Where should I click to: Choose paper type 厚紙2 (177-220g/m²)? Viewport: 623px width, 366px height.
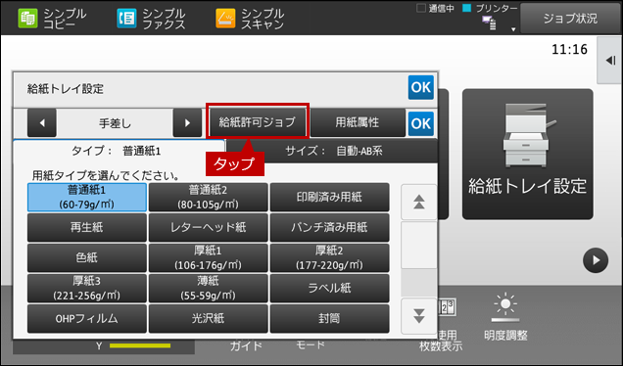click(x=329, y=257)
